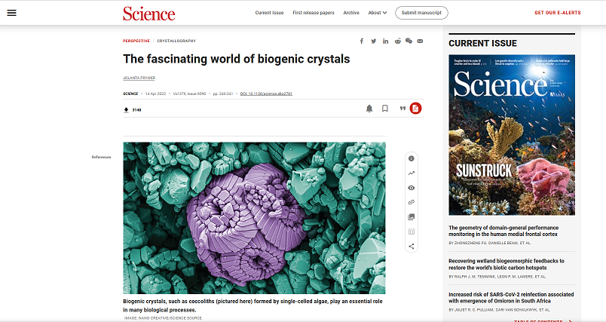Open the Sunstruck Science cover image

coord(512,135)
